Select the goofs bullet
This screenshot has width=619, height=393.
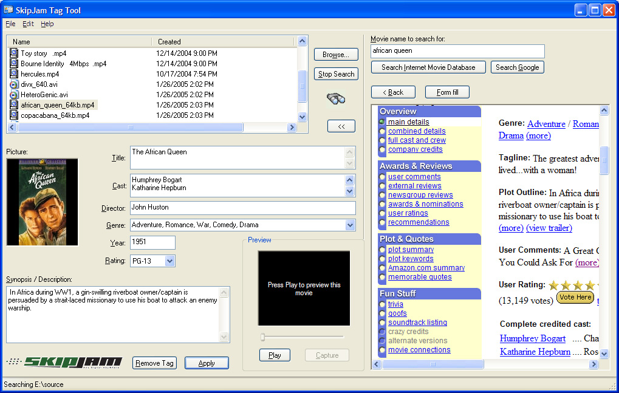(382, 313)
